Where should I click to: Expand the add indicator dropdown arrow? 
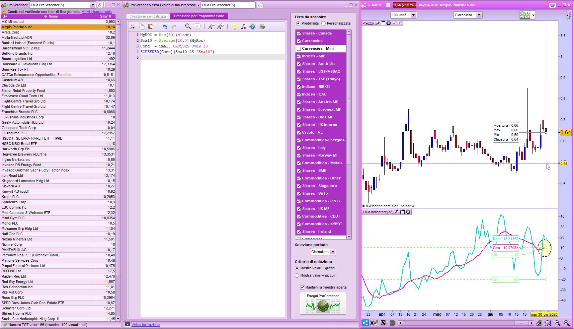(533, 15)
